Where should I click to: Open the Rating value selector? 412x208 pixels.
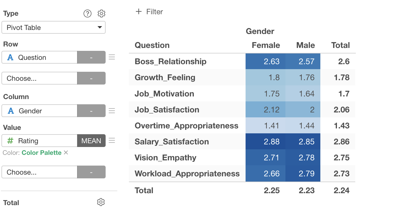(x=40, y=141)
